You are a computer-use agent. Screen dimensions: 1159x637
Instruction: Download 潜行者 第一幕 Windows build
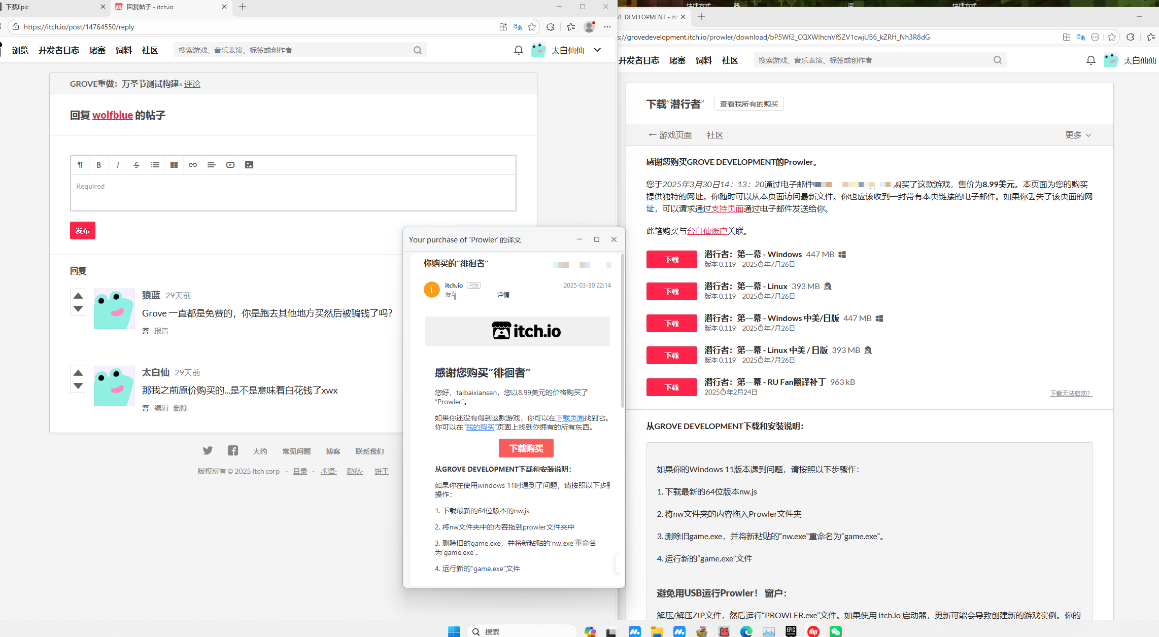(x=671, y=260)
